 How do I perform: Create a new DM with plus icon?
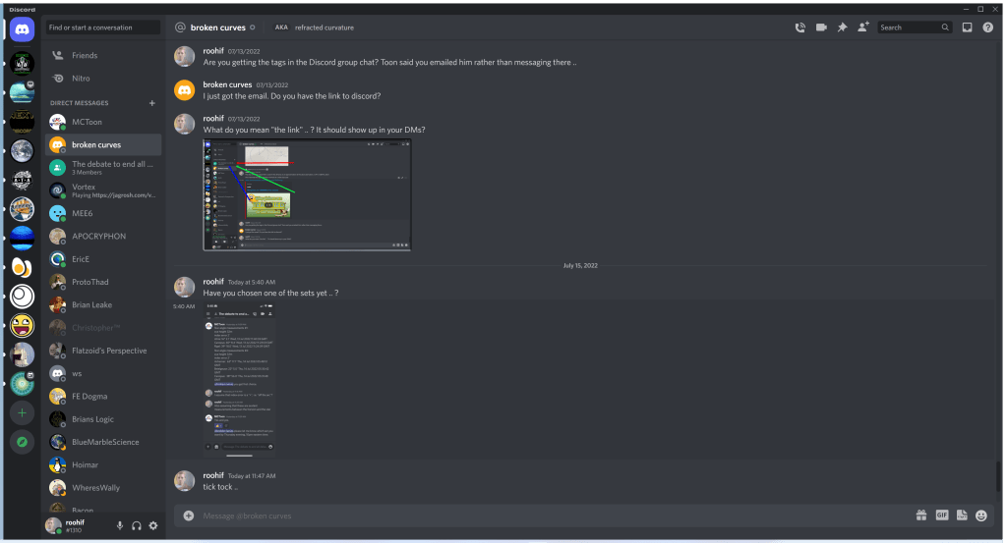tap(152, 103)
